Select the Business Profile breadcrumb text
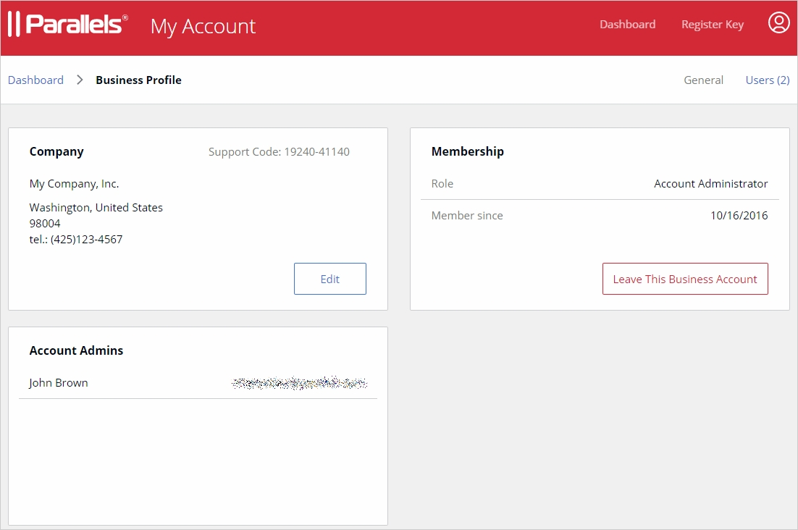This screenshot has width=798, height=530. (x=138, y=80)
